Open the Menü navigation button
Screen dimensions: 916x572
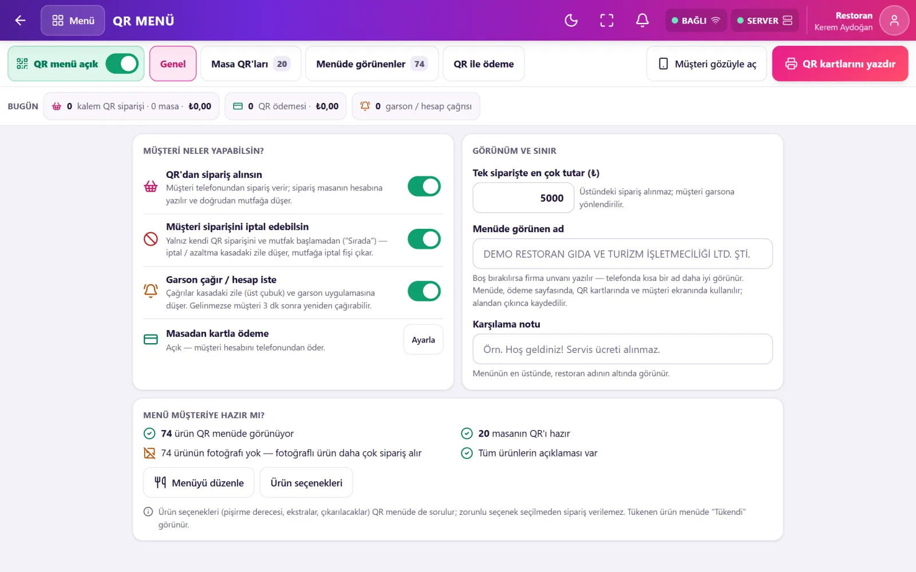coord(73,21)
